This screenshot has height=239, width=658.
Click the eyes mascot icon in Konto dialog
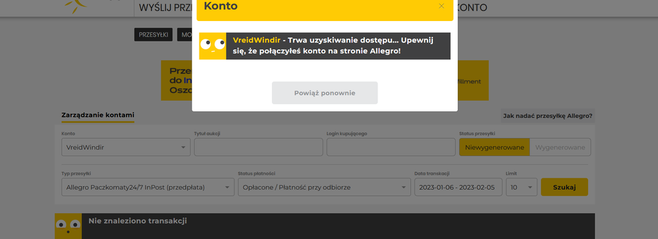click(212, 46)
